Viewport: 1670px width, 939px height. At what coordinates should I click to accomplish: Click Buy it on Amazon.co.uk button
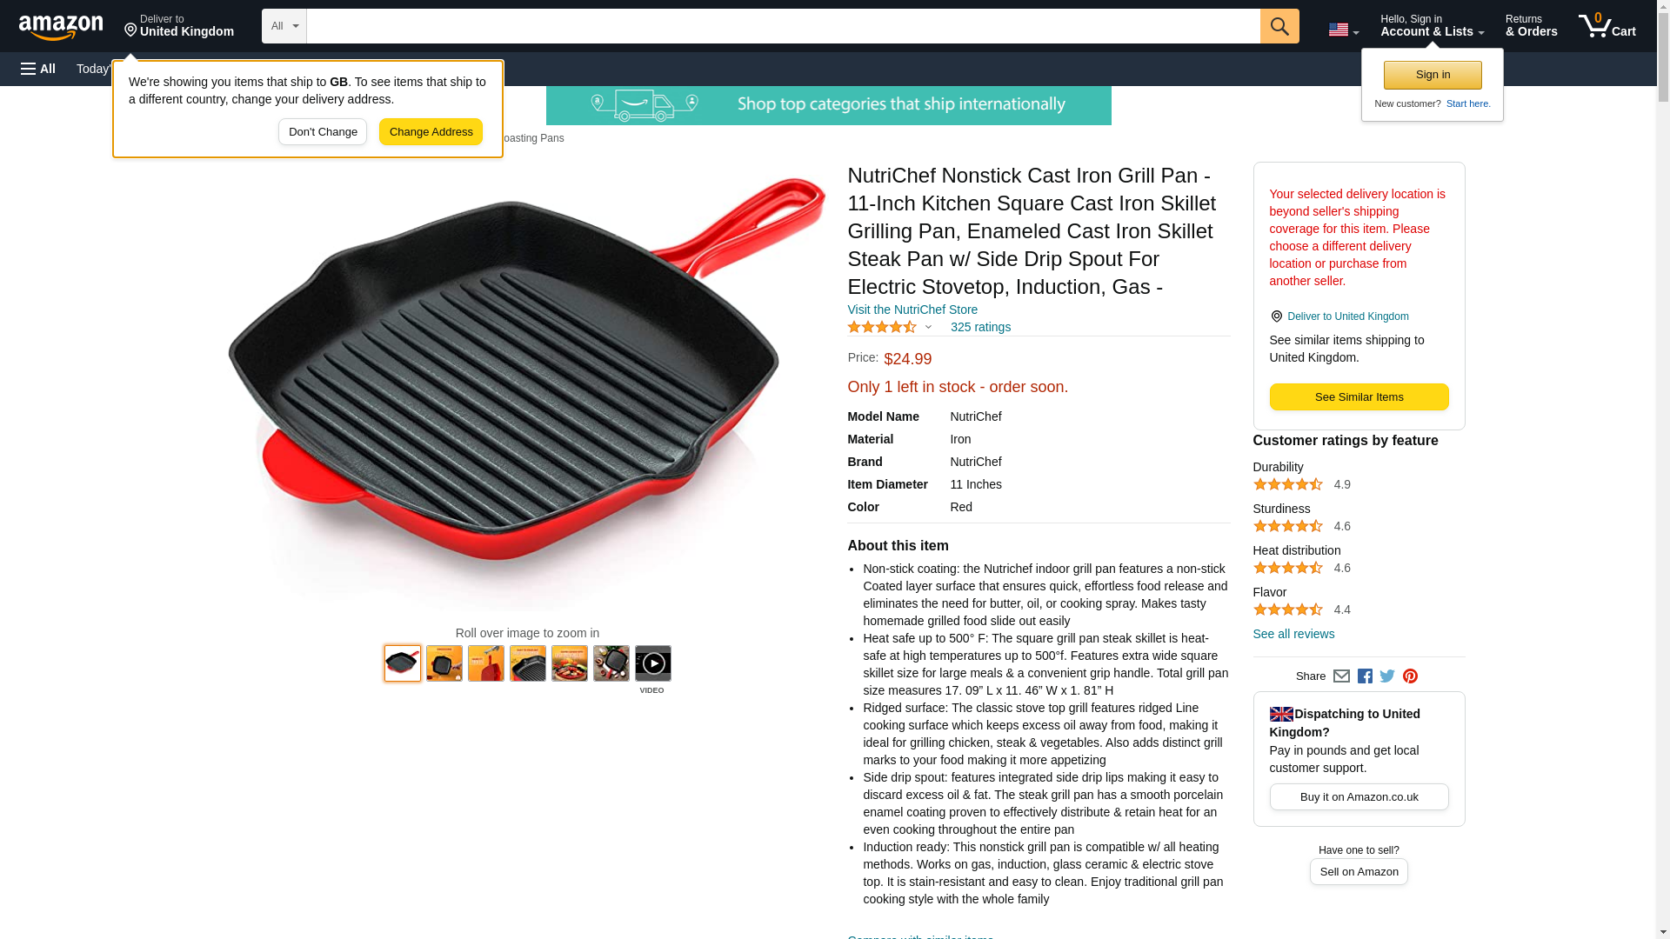(1359, 797)
